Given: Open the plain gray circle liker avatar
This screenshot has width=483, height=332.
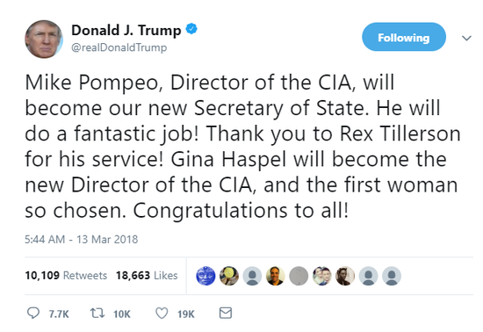Looking at the screenshot, I should (299, 276).
